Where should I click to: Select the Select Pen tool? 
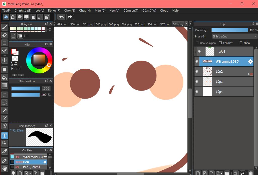click(x=5, y=118)
